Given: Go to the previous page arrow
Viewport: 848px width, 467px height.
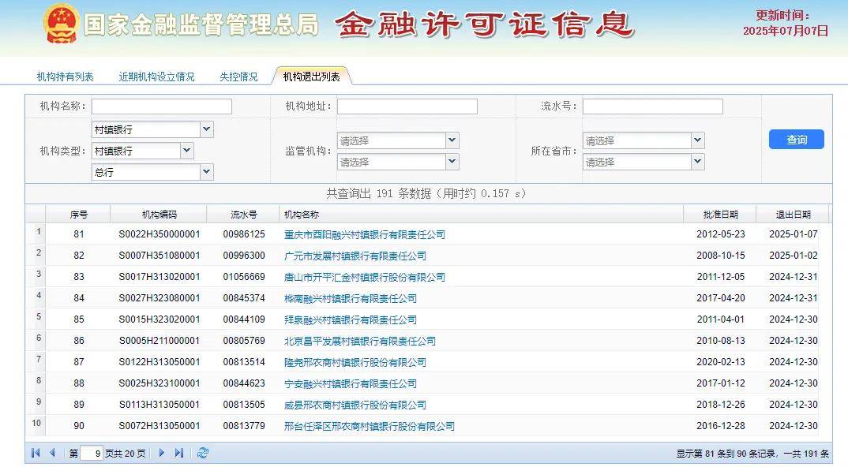Looking at the screenshot, I should (x=52, y=453).
